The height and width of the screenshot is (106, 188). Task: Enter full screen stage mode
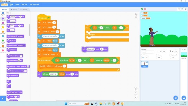click(186, 9)
